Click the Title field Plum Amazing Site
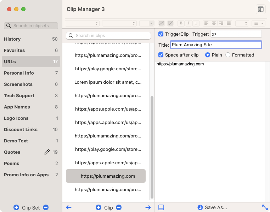 pyautogui.click(x=216, y=45)
